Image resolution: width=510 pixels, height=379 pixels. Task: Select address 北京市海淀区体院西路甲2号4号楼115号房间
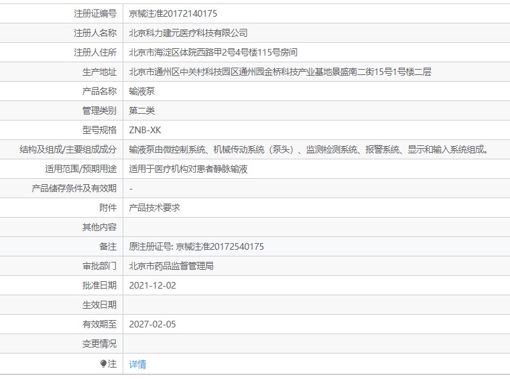pos(213,52)
